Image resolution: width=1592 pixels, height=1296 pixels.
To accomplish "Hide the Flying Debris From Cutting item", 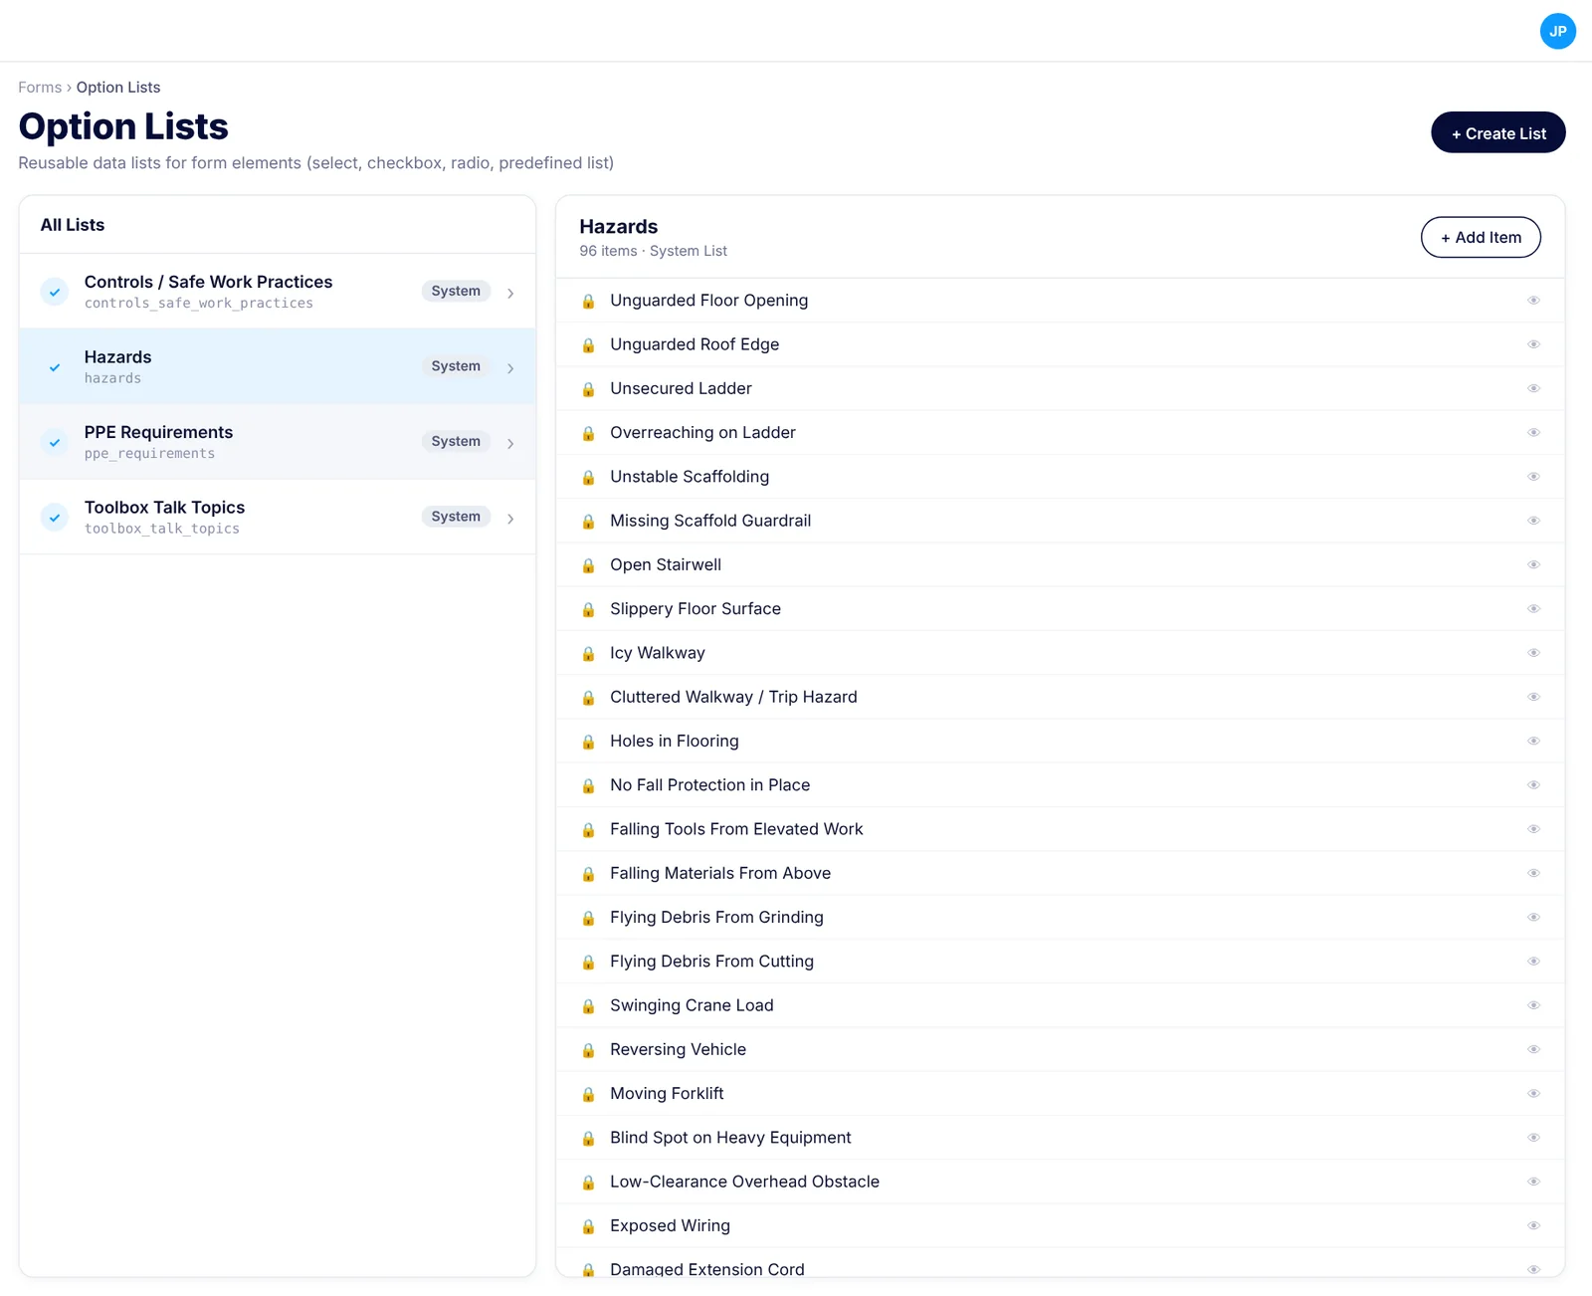I will pyautogui.click(x=1533, y=962).
